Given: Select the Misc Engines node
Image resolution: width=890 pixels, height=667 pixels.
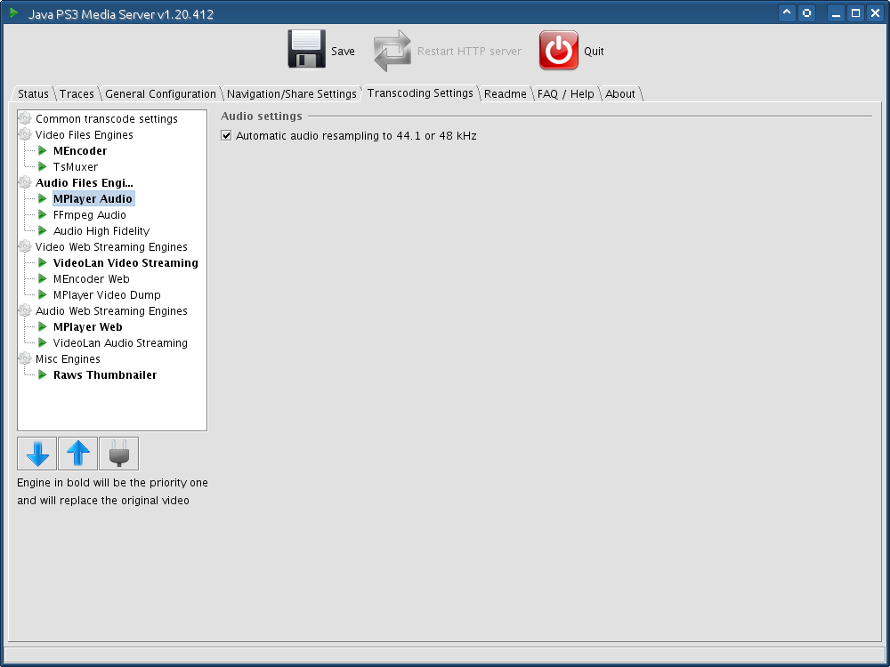Looking at the screenshot, I should pyautogui.click(x=69, y=359).
